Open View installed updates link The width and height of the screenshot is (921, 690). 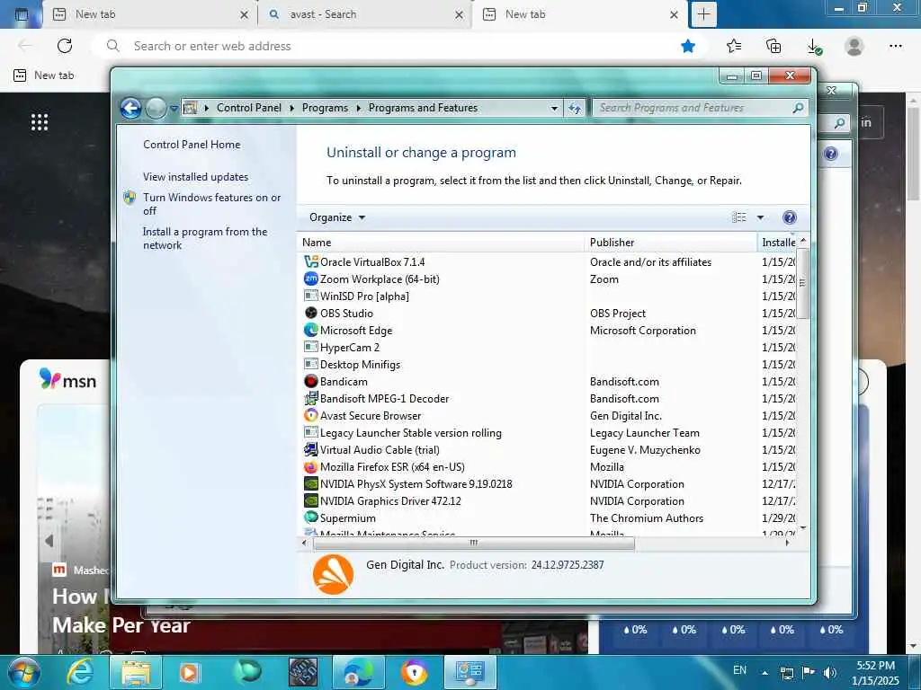tap(195, 177)
